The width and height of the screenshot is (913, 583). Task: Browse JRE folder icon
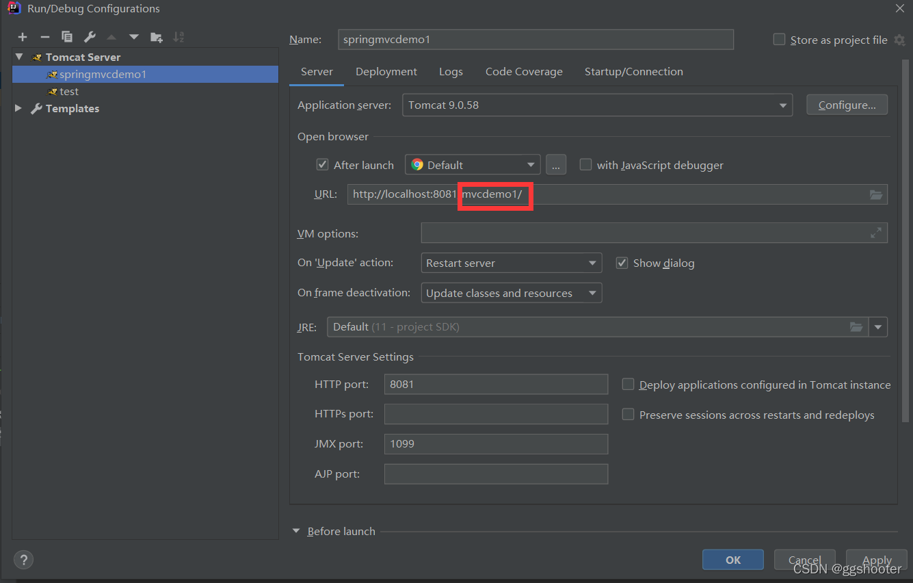click(x=856, y=327)
